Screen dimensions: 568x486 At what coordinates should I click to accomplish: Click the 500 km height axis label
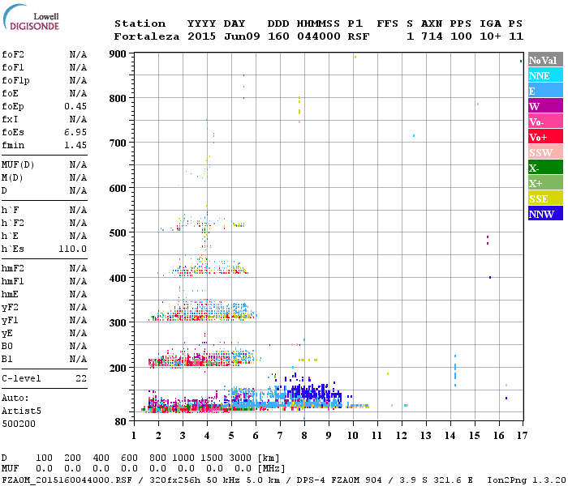pyautogui.click(x=118, y=232)
